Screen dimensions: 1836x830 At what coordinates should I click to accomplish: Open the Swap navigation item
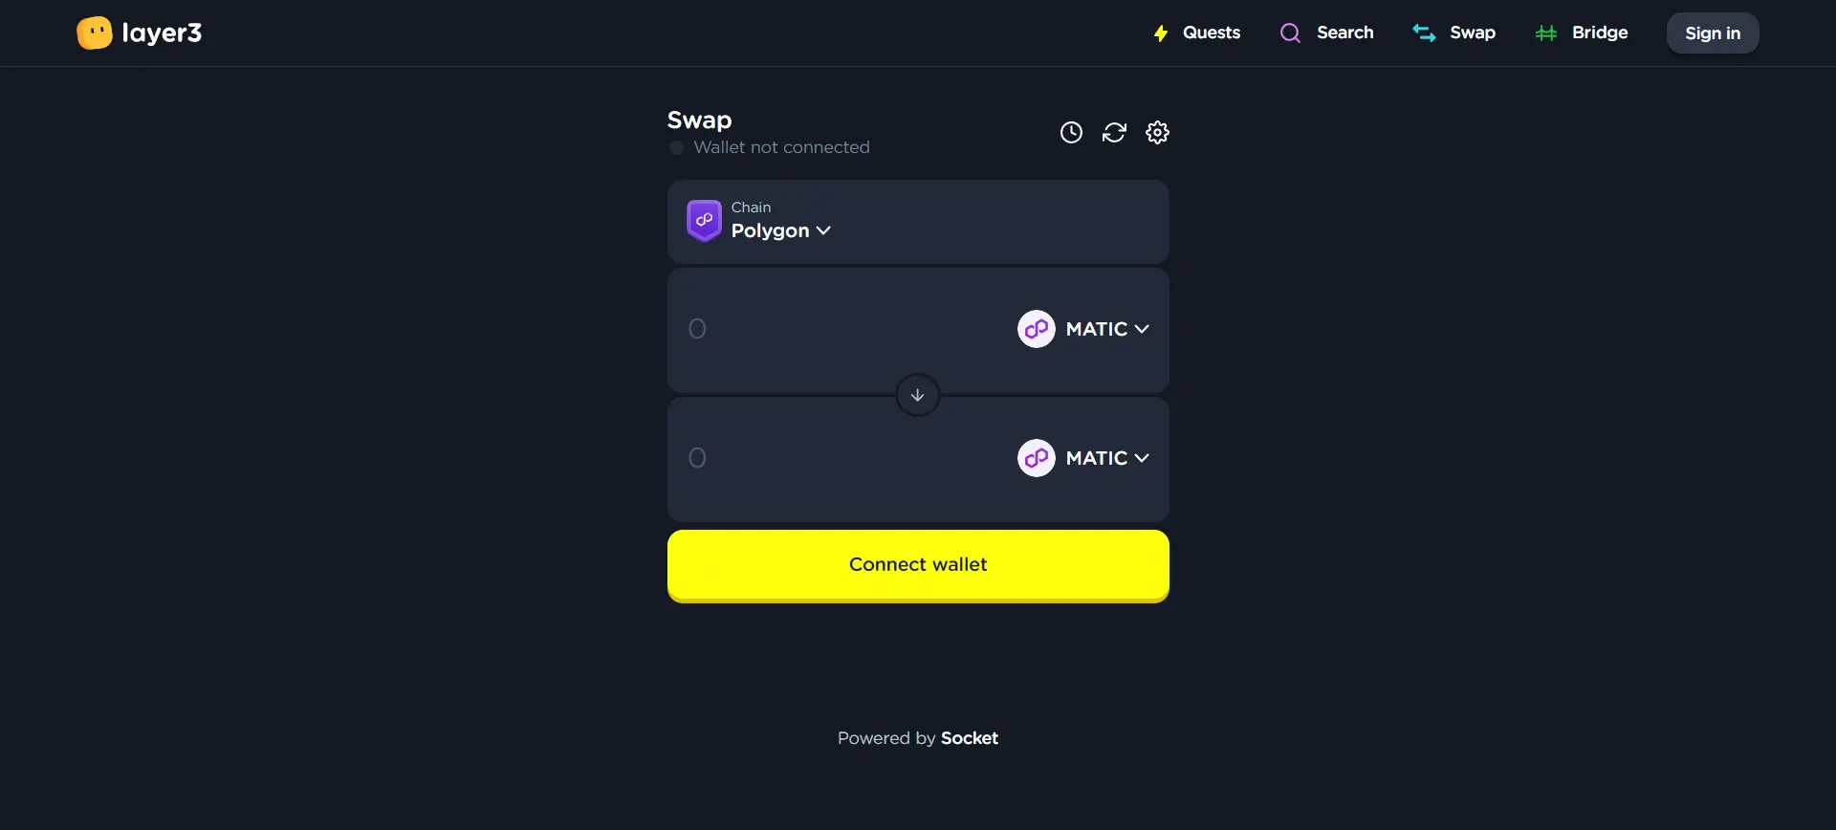1472,33
